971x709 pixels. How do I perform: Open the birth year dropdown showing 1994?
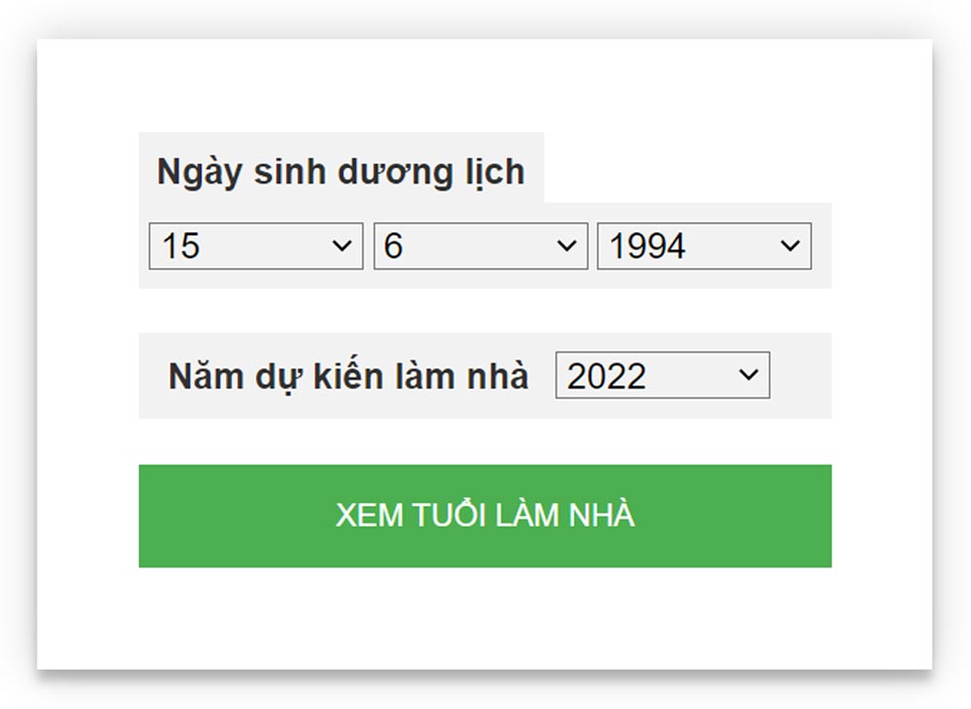click(x=704, y=247)
